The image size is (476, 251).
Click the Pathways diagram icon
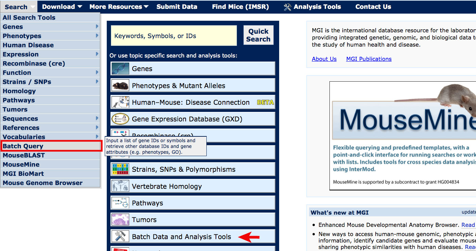pos(120,203)
